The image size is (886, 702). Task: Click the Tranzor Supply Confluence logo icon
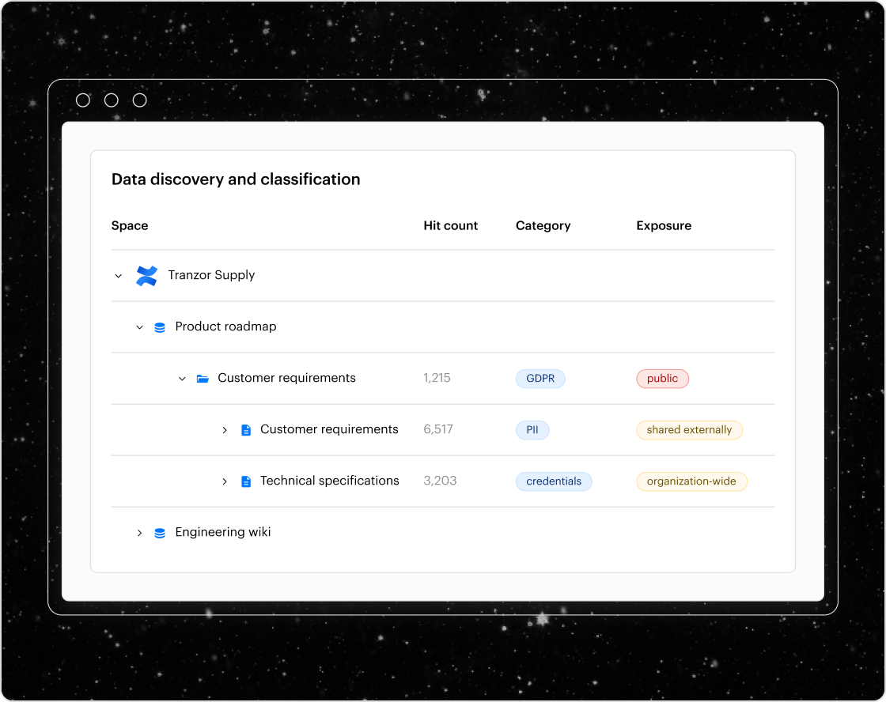click(146, 276)
